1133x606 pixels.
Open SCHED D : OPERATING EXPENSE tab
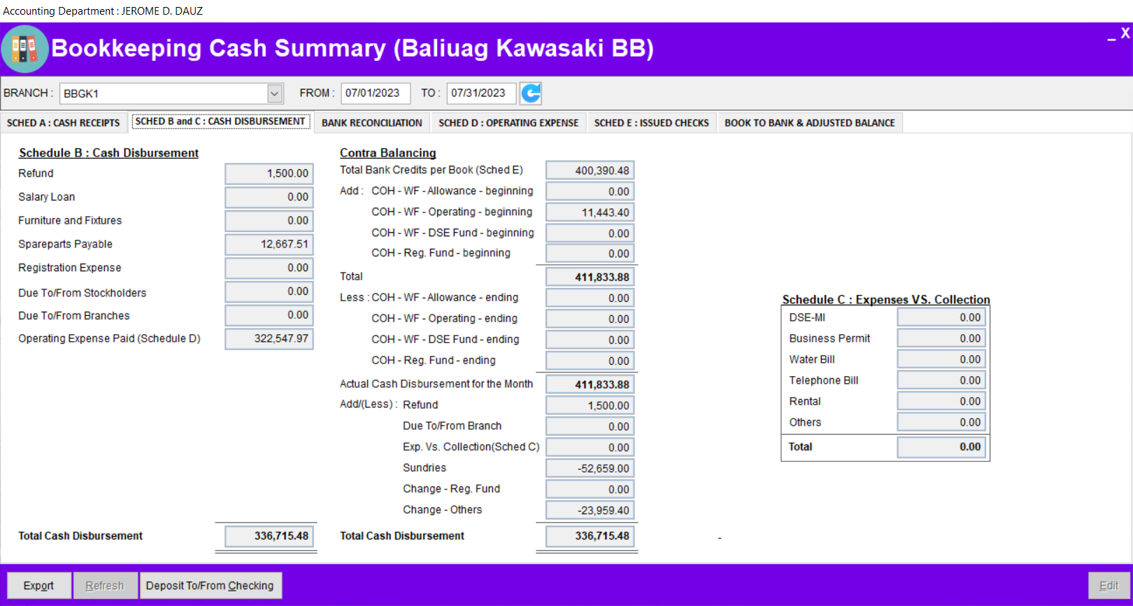point(508,122)
